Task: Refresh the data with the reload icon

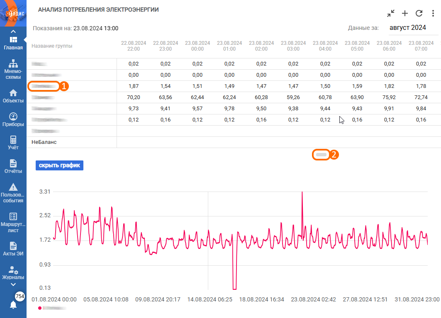Action: pyautogui.click(x=419, y=13)
